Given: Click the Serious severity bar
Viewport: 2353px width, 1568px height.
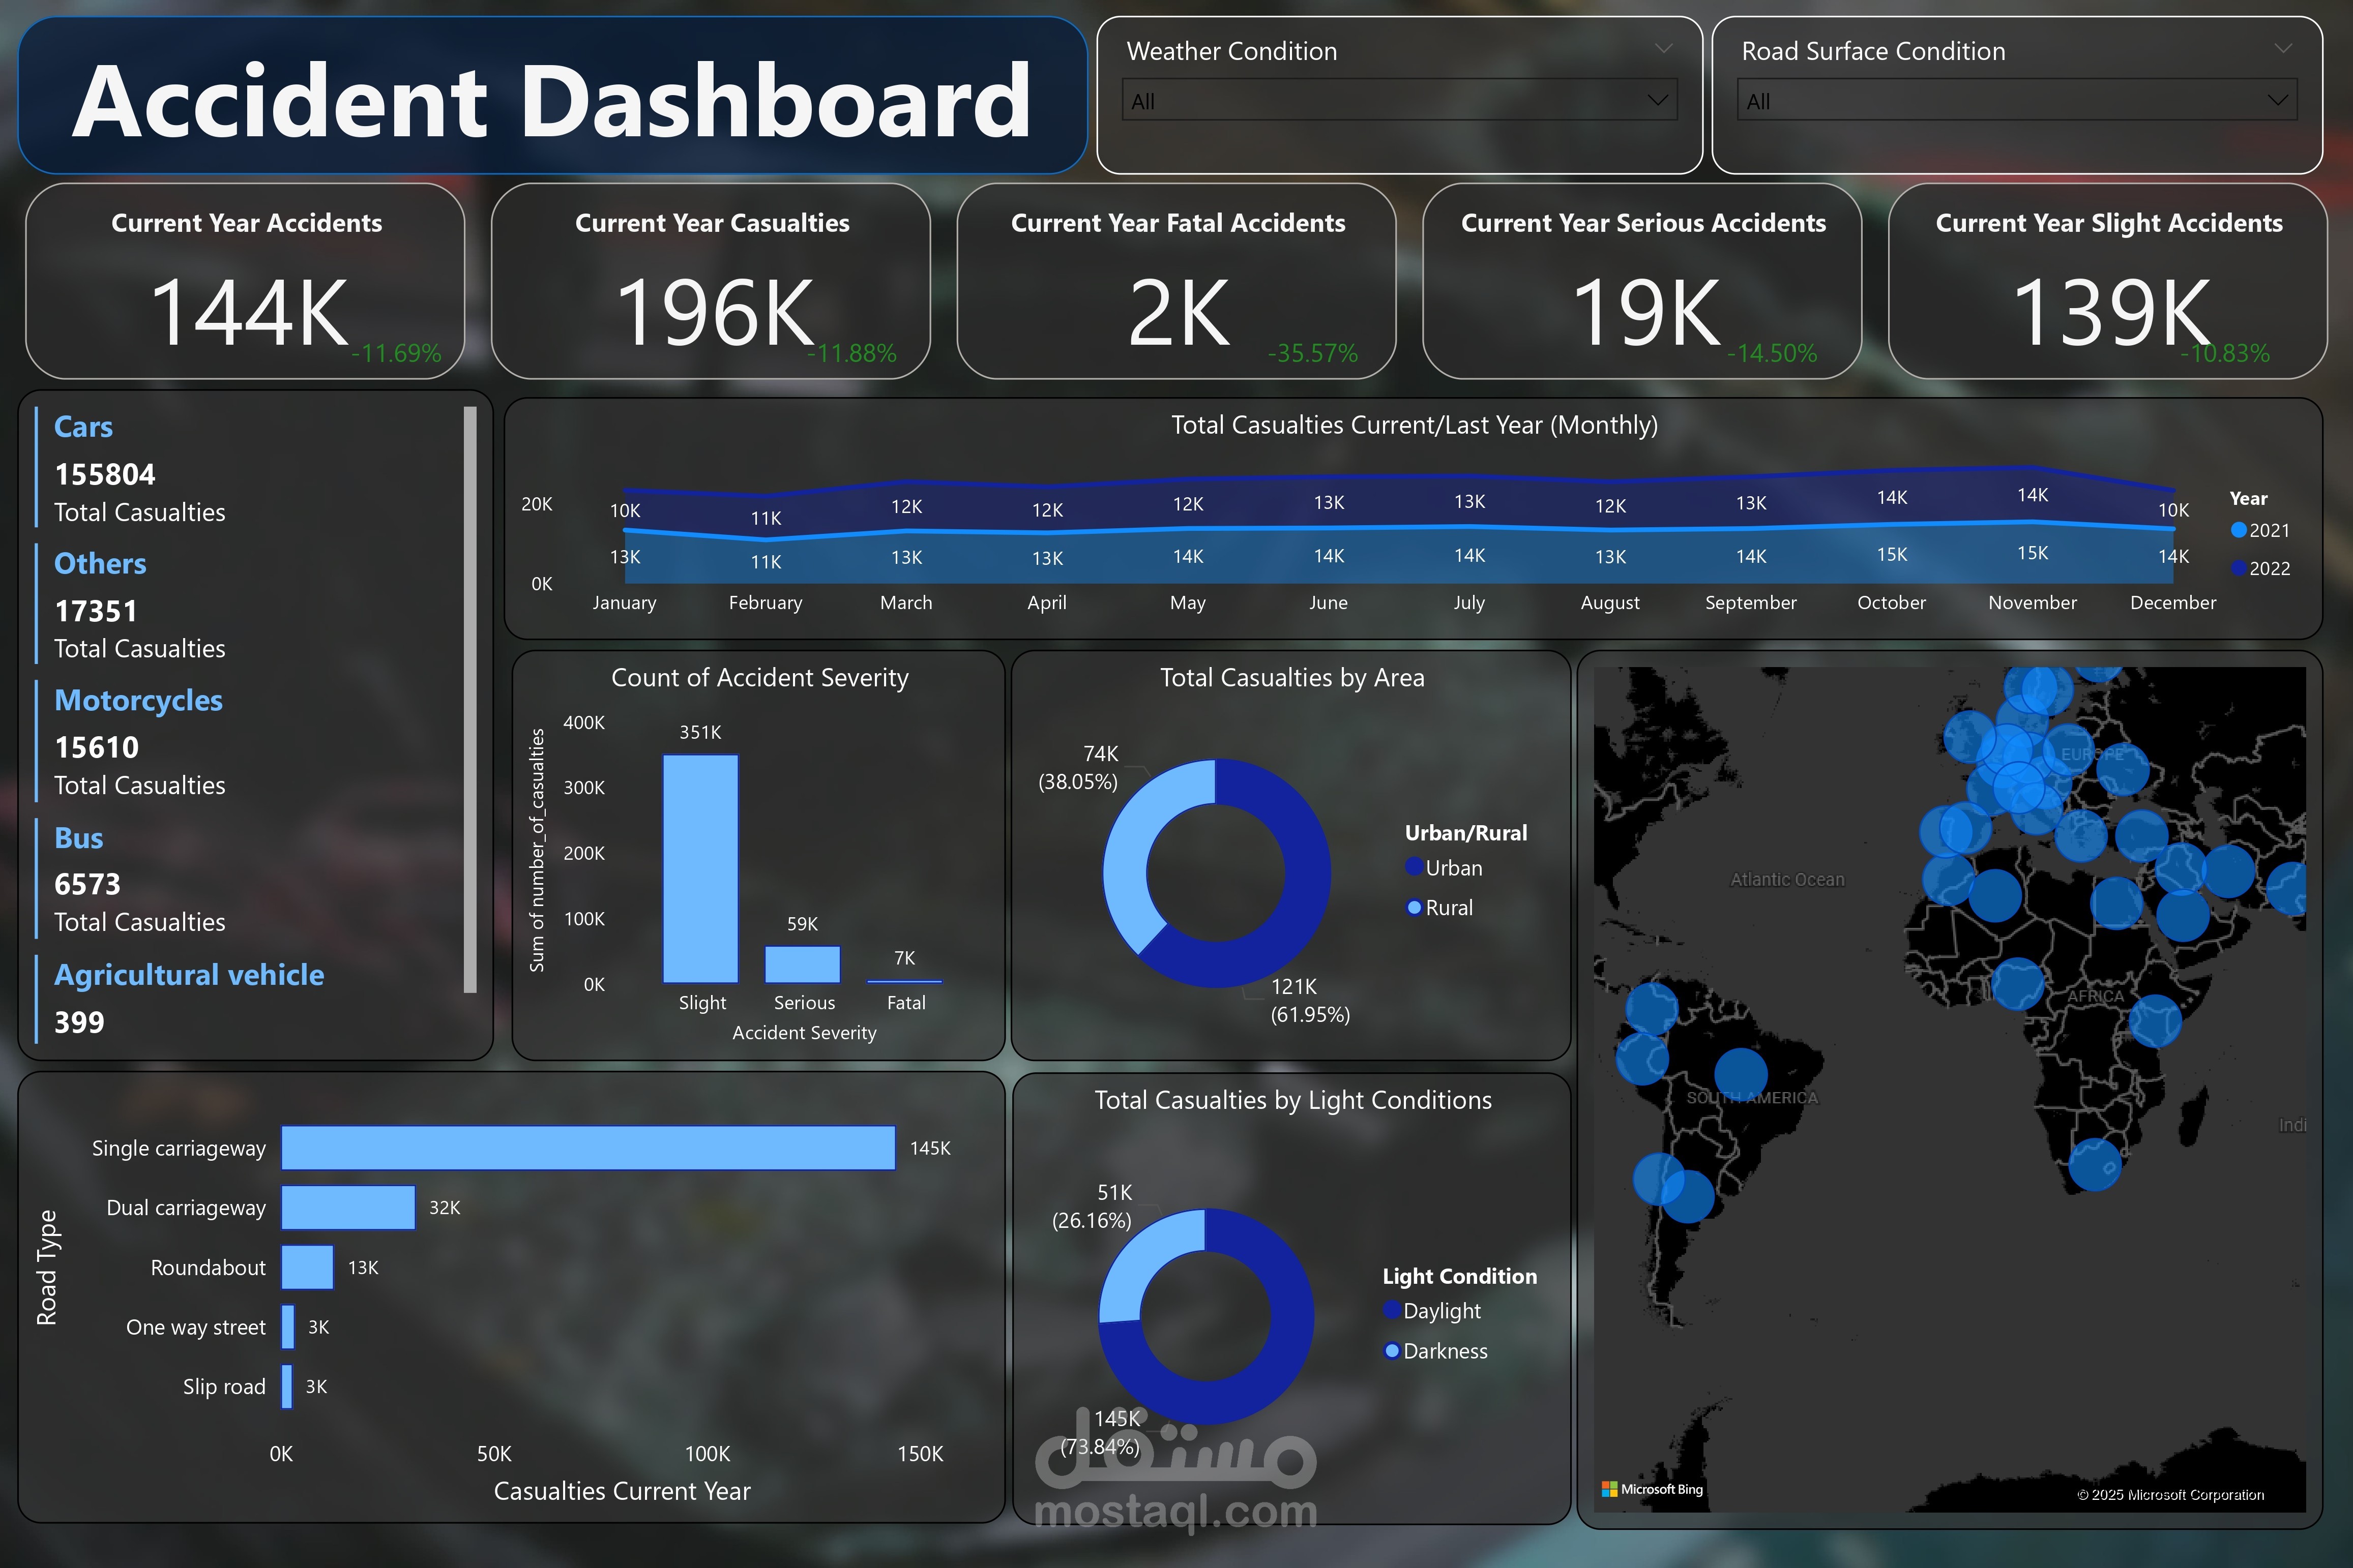Looking at the screenshot, I should pyautogui.click(x=802, y=964).
